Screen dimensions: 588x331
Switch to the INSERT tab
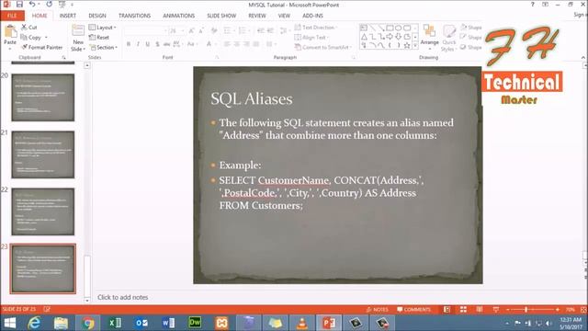click(x=67, y=16)
